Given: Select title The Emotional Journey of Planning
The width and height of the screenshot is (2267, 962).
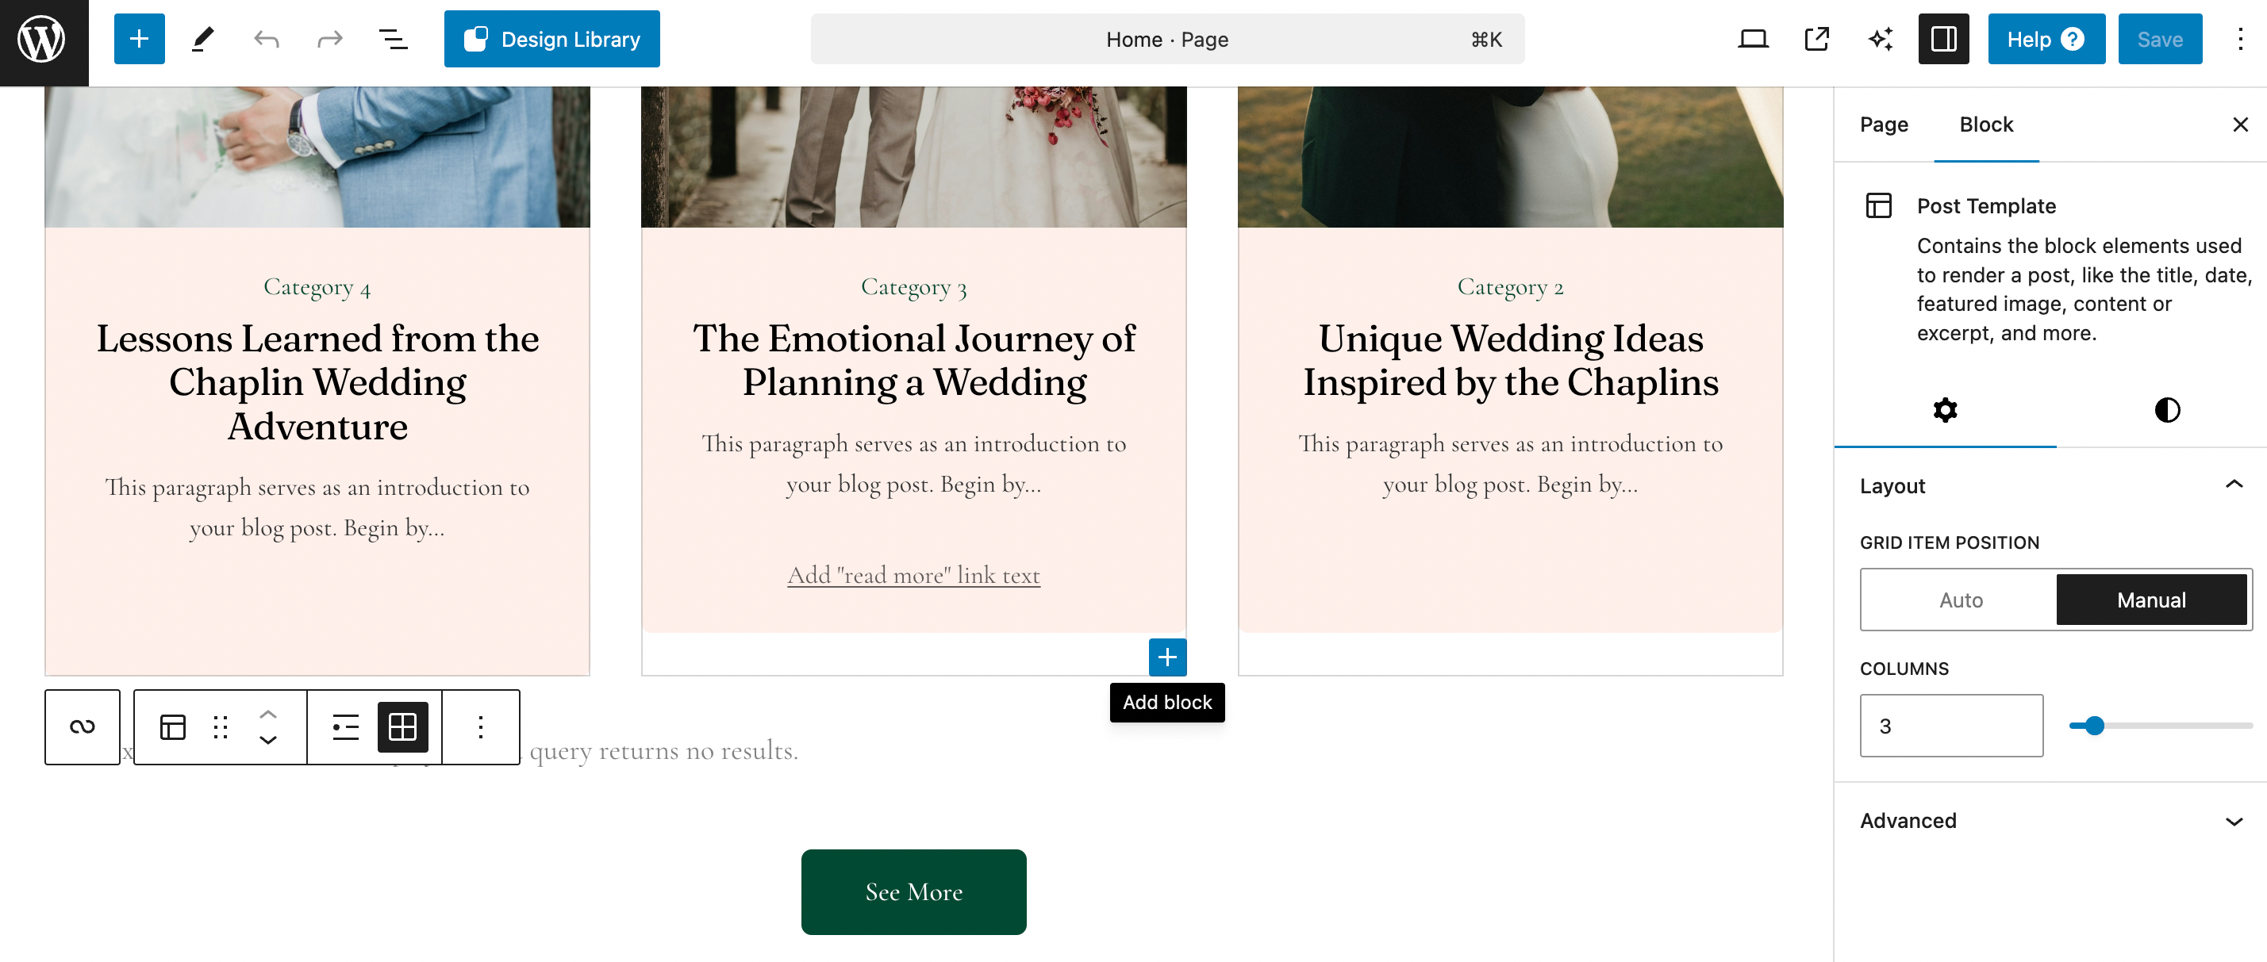Looking at the screenshot, I should tap(913, 359).
